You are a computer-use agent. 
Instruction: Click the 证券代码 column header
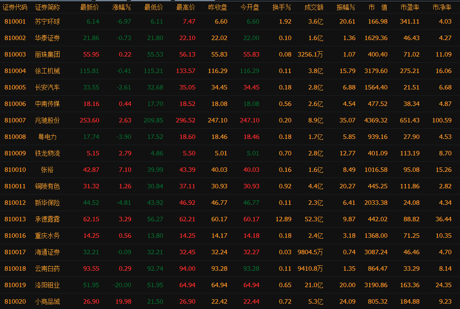tap(15, 7)
